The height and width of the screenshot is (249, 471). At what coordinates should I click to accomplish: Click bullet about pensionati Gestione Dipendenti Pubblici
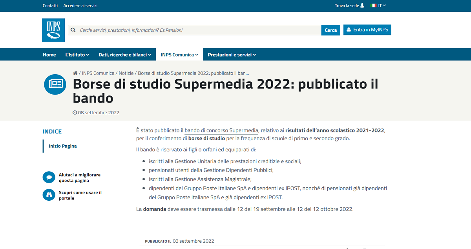tap(211, 170)
